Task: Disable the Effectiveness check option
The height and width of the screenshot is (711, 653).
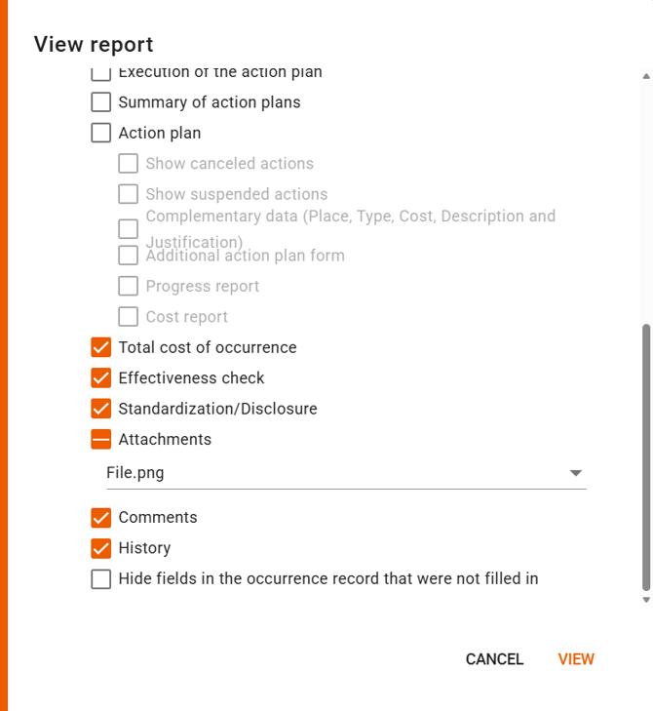Action: [x=101, y=377]
